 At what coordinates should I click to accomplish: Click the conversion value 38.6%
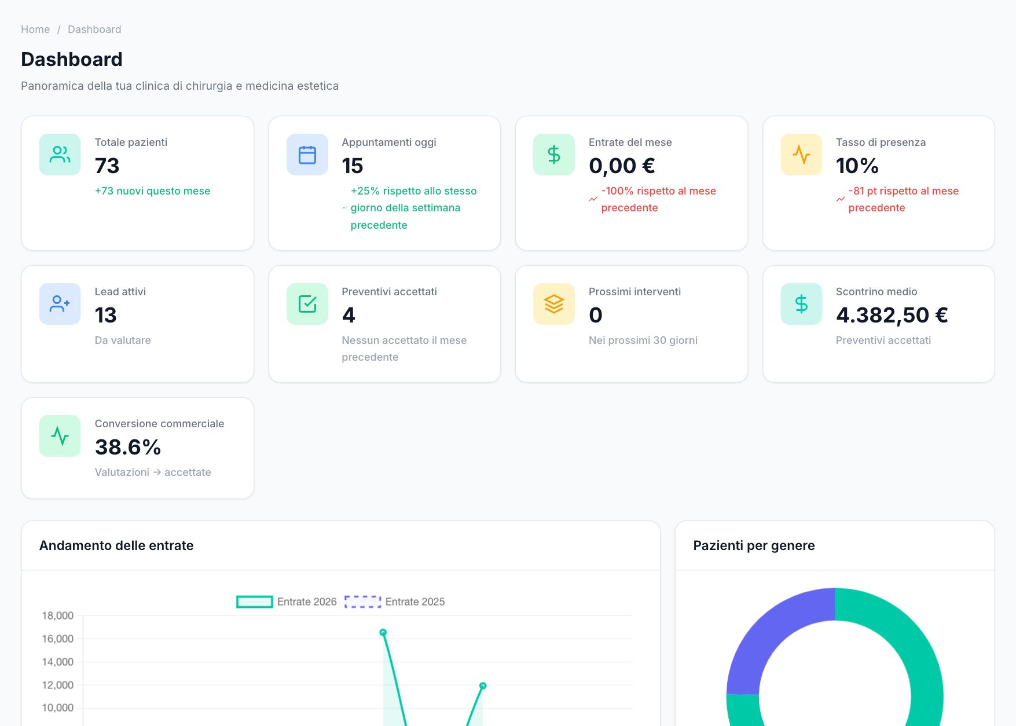click(x=128, y=448)
